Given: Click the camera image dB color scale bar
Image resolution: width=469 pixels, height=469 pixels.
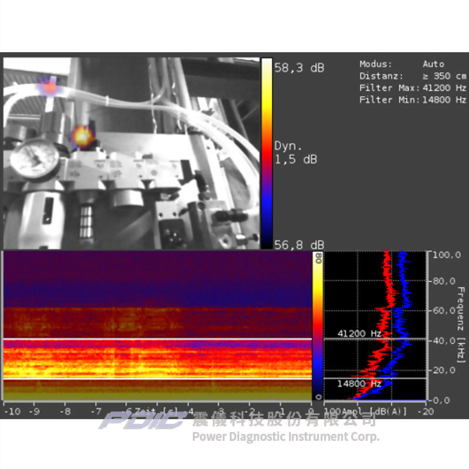Looking at the screenshot, I should [266, 154].
